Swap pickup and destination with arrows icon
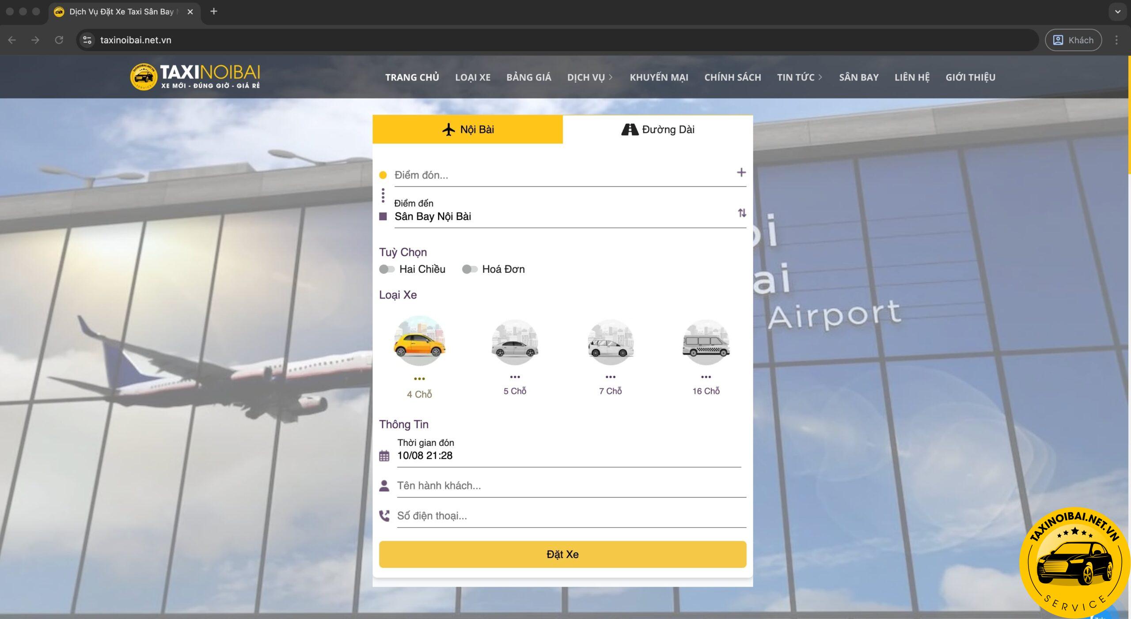The height and width of the screenshot is (619, 1131). [742, 213]
